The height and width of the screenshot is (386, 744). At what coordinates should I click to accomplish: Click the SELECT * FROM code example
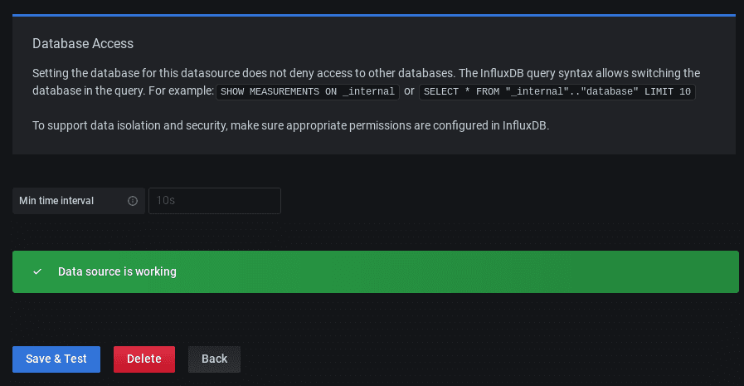(x=557, y=91)
